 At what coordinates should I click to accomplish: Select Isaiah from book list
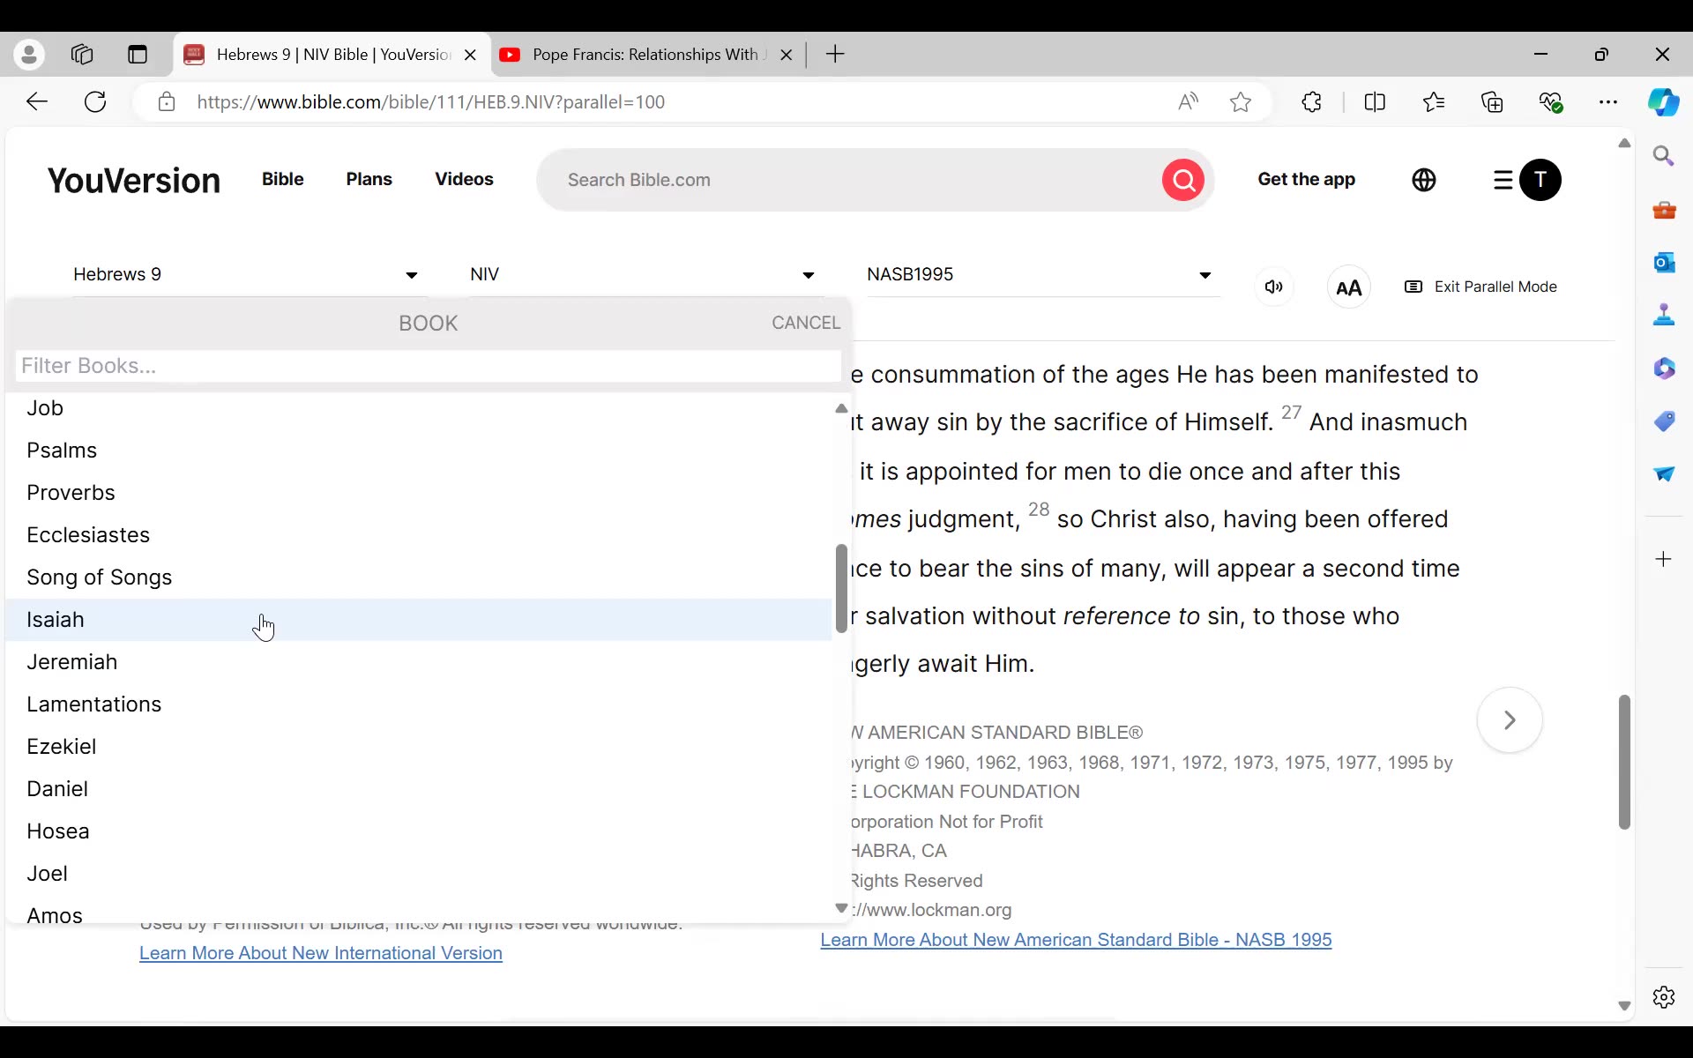[419, 620]
